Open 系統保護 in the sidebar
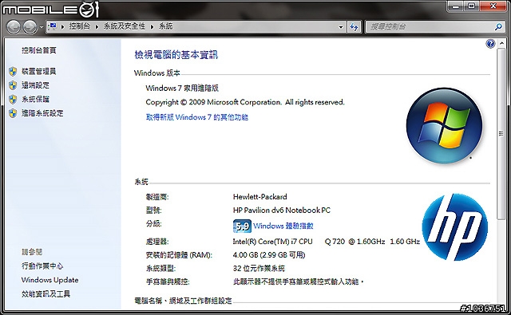 pyautogui.click(x=35, y=99)
